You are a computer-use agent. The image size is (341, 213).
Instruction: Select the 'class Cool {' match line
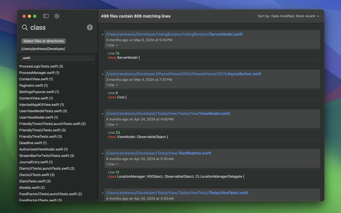point(117,97)
